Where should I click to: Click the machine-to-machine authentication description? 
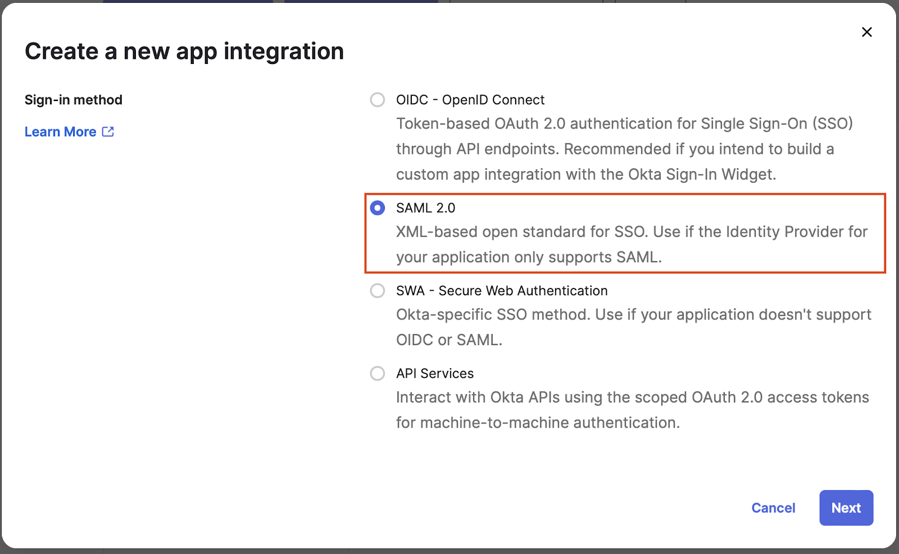pos(632,410)
